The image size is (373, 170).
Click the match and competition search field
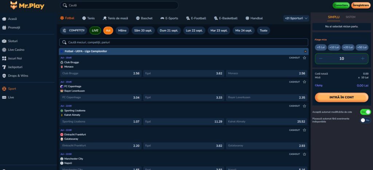point(184,42)
